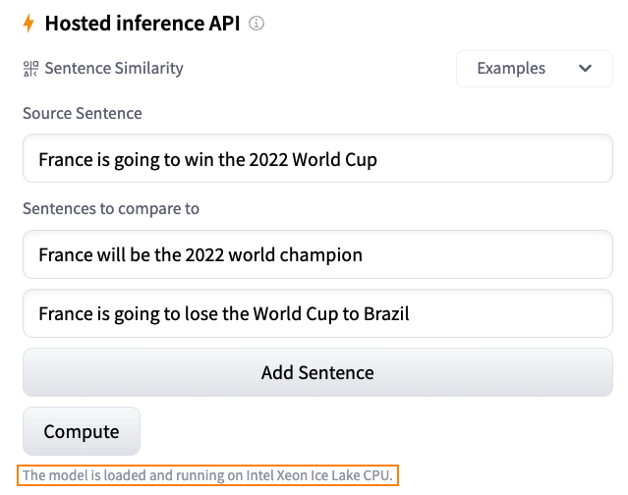628x495 pixels.
Task: Click the Sentence Similarity task label
Action: coord(114,69)
